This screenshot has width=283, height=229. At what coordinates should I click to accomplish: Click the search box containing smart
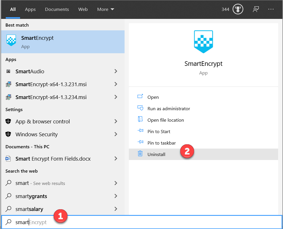142,222
